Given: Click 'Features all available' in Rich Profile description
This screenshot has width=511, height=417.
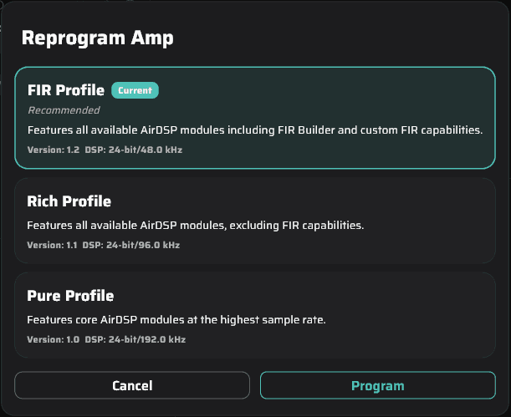Looking at the screenshot, I should [x=82, y=226].
